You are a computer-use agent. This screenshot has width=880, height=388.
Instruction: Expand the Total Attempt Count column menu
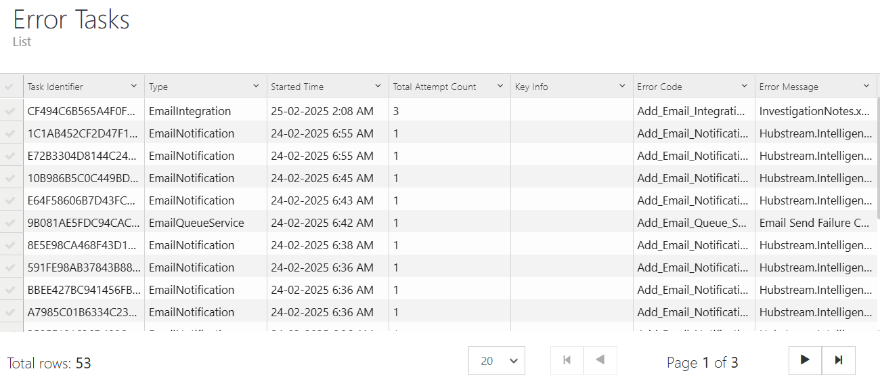[x=500, y=86]
